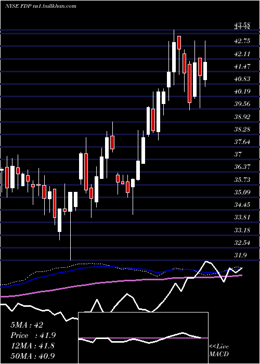The image size is (260, 364).
Task: Click the 37.64 price axis label
Action: pos(242,141)
